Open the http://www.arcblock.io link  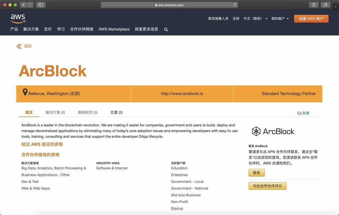pyautogui.click(x=182, y=93)
